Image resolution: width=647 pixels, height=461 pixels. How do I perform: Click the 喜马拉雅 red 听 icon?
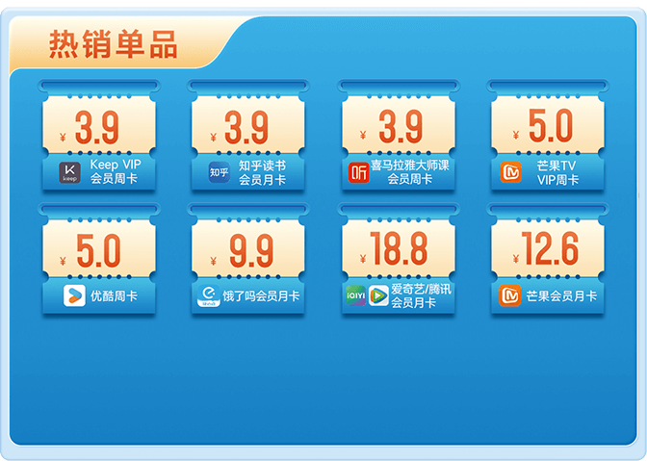coord(358,172)
